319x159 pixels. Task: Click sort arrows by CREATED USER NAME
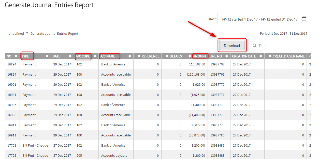pyautogui.click(x=270, y=56)
